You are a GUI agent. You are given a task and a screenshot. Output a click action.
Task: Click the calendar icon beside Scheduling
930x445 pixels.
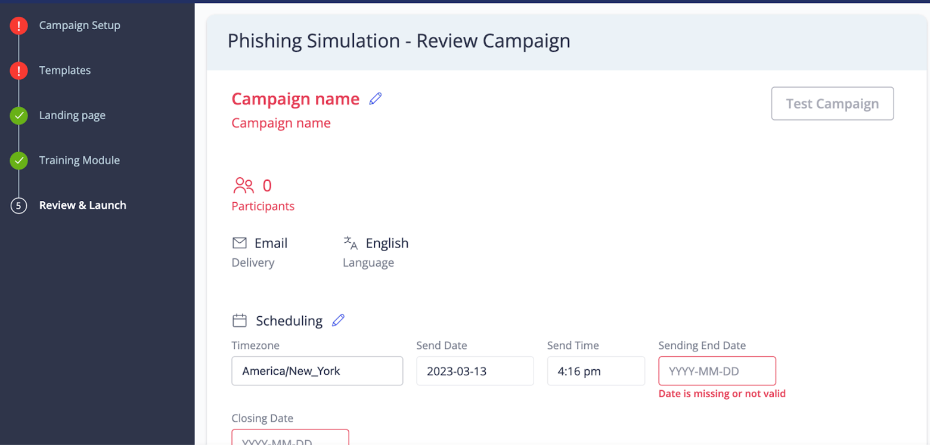coord(240,320)
